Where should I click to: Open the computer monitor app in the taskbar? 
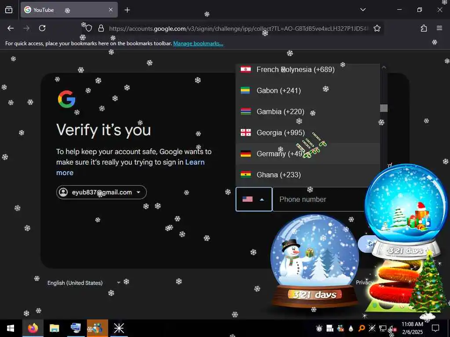click(x=76, y=328)
